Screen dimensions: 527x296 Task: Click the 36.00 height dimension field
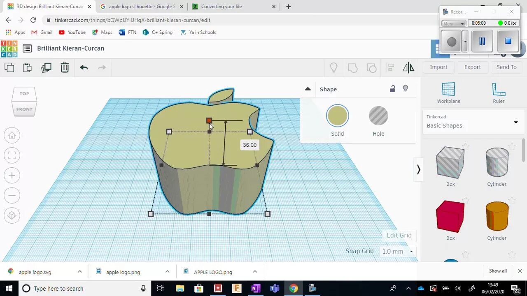tap(250, 145)
